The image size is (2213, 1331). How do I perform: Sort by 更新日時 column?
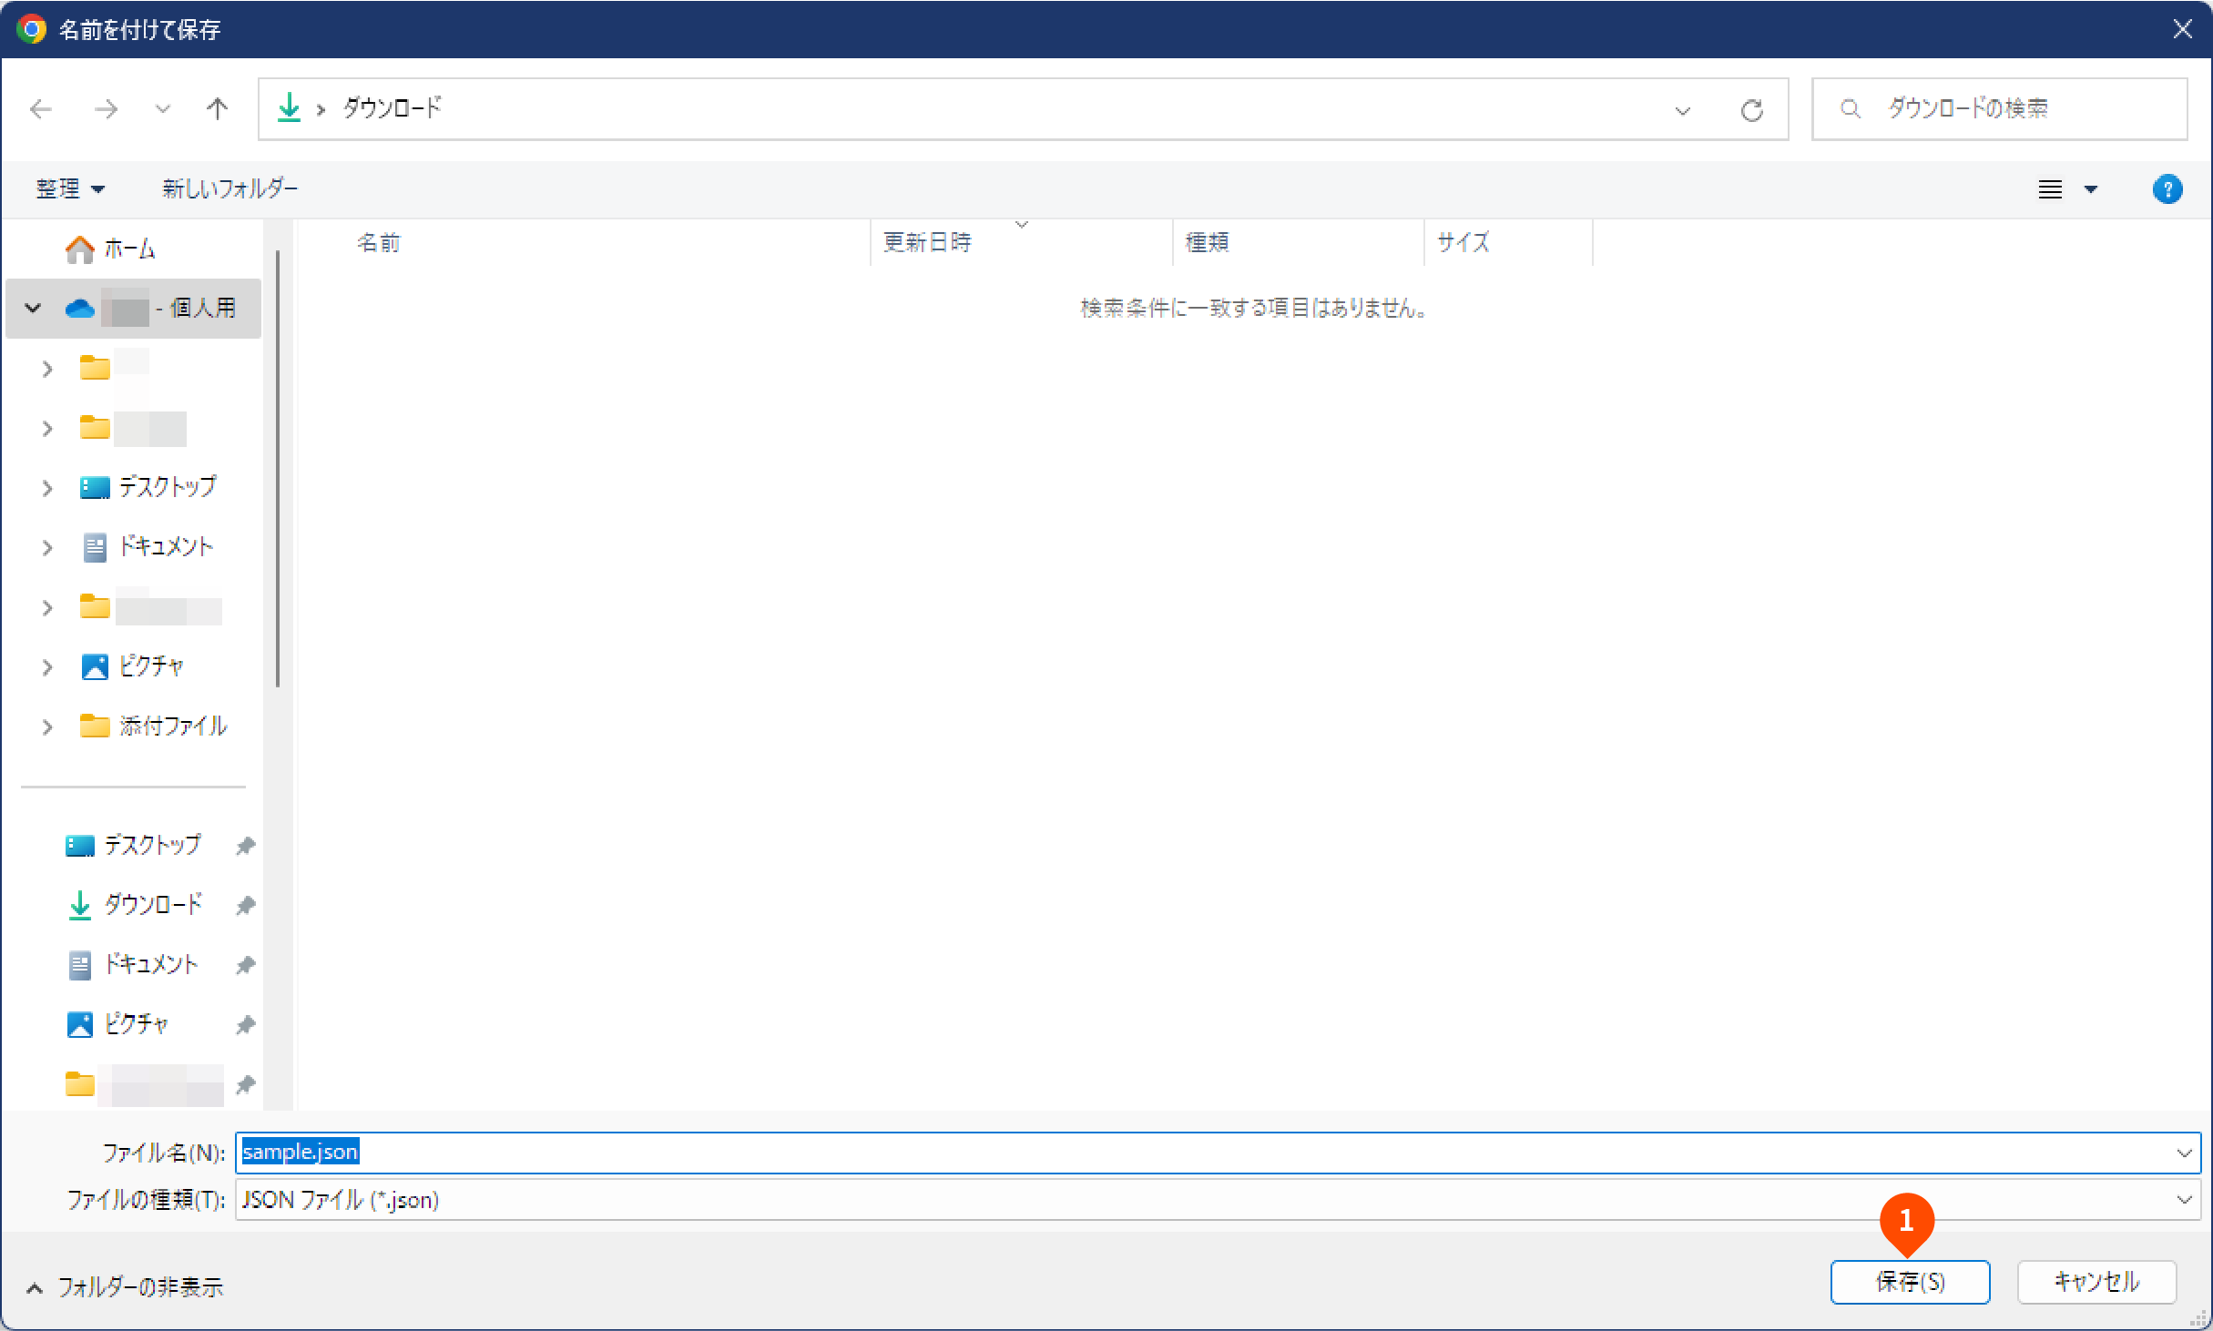(x=927, y=242)
